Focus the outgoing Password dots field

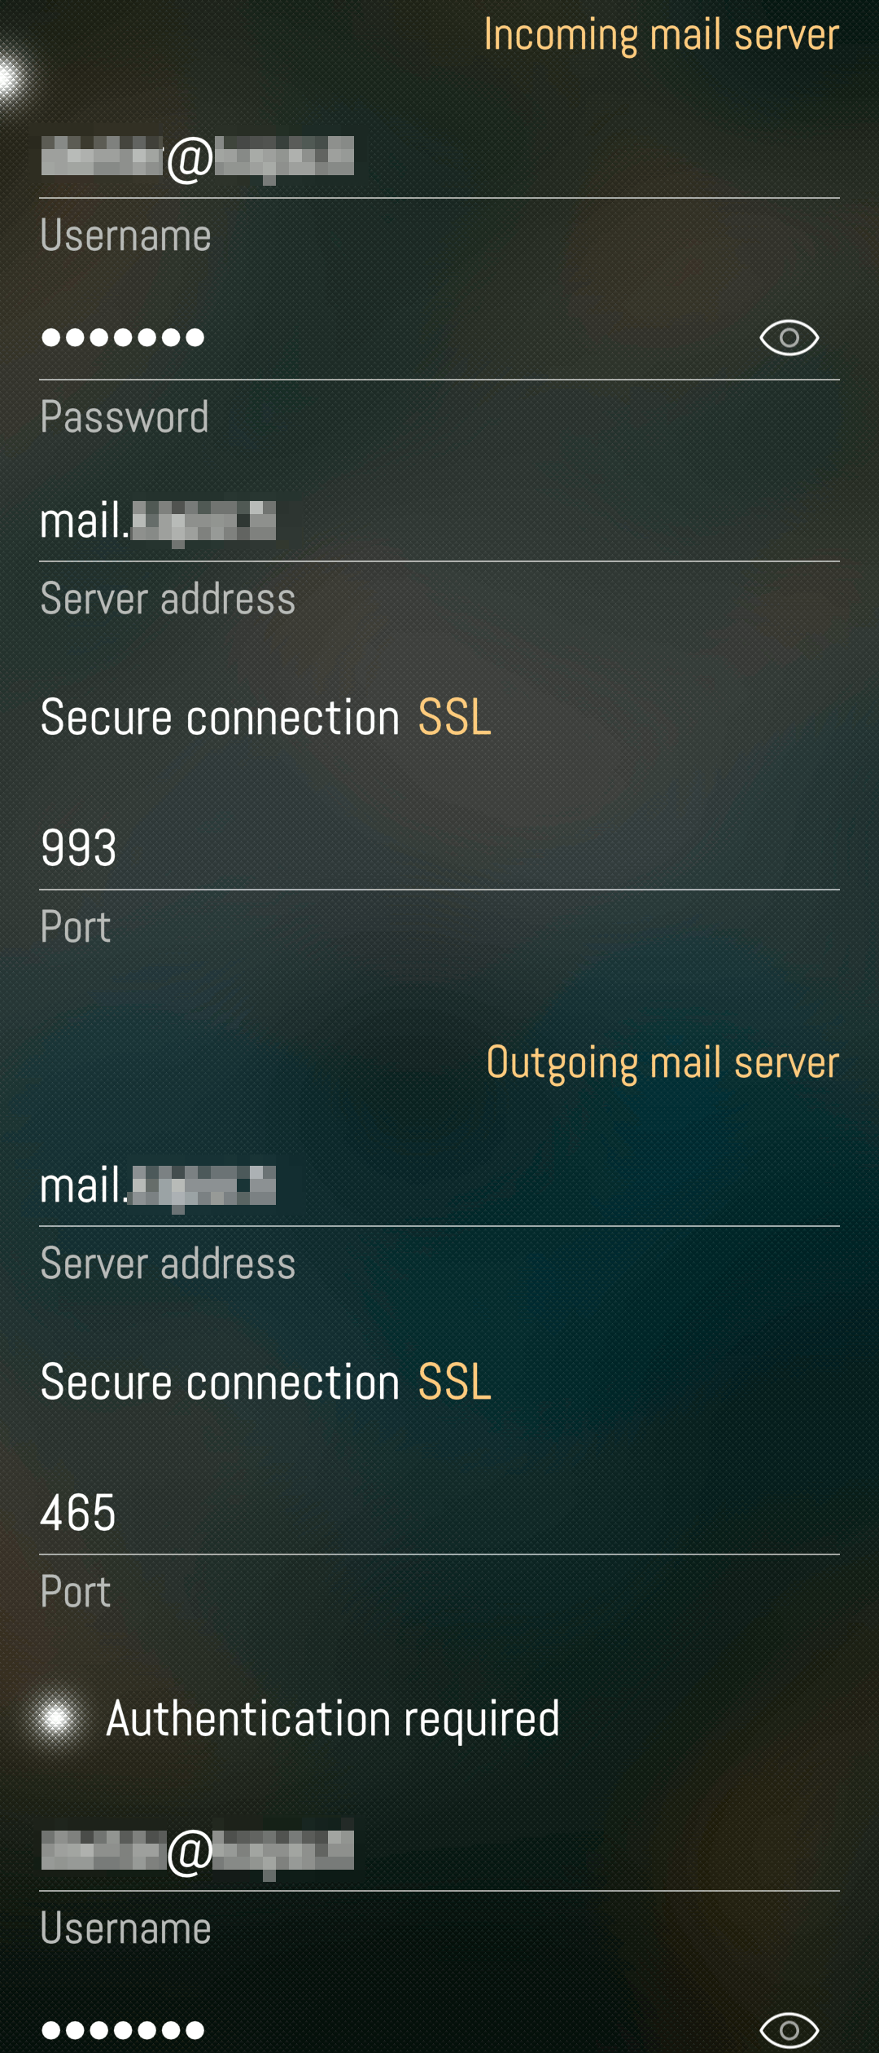tap(391, 2029)
